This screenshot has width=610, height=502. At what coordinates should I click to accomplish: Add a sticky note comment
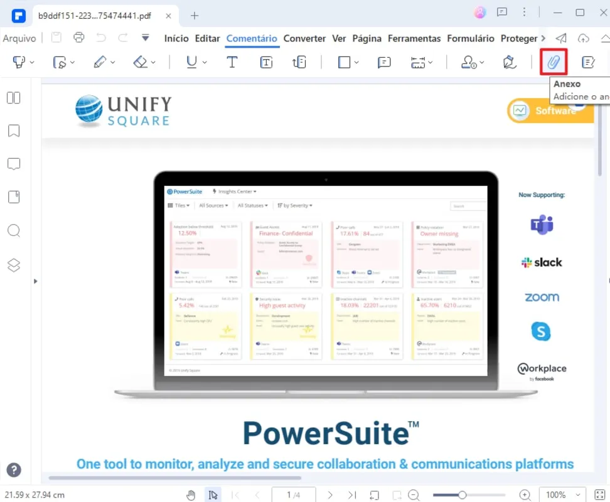click(384, 62)
